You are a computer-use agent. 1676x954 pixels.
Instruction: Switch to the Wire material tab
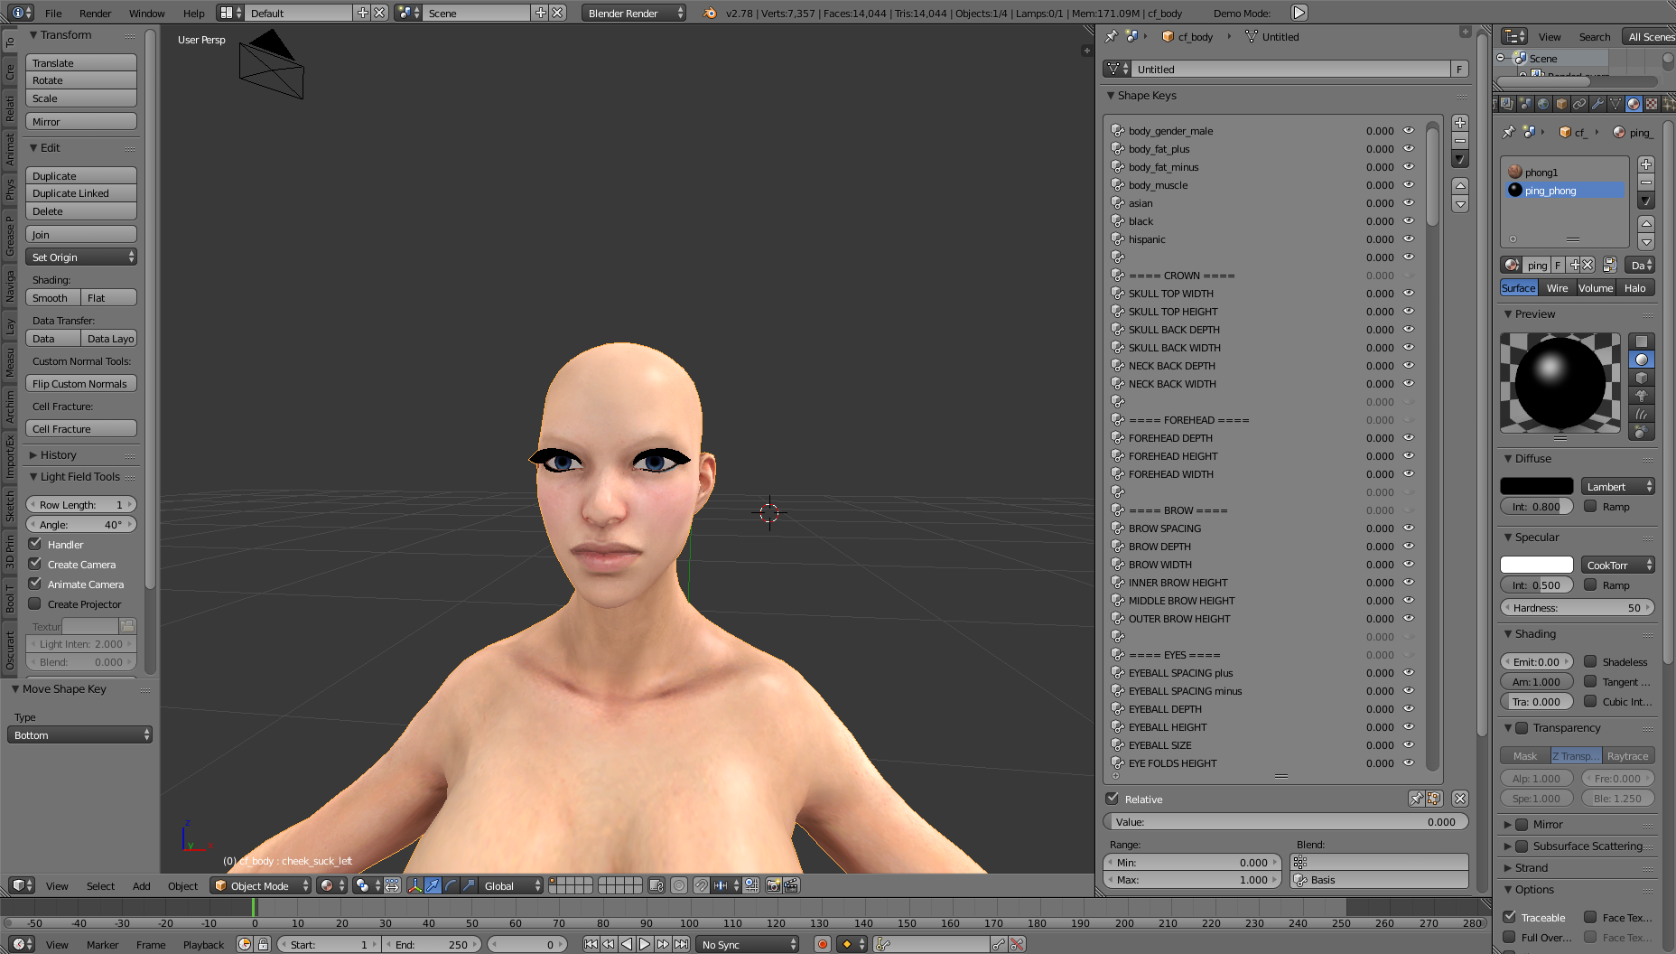[x=1557, y=287]
